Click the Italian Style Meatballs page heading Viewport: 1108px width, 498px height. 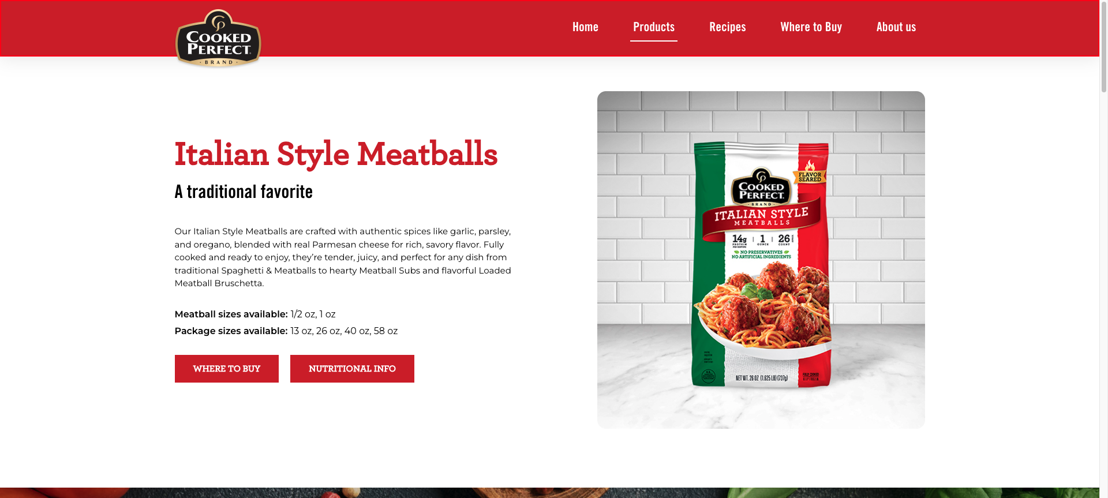pos(336,154)
